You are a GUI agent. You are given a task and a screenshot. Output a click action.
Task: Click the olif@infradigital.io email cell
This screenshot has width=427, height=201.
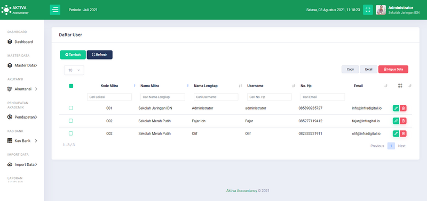click(366, 133)
